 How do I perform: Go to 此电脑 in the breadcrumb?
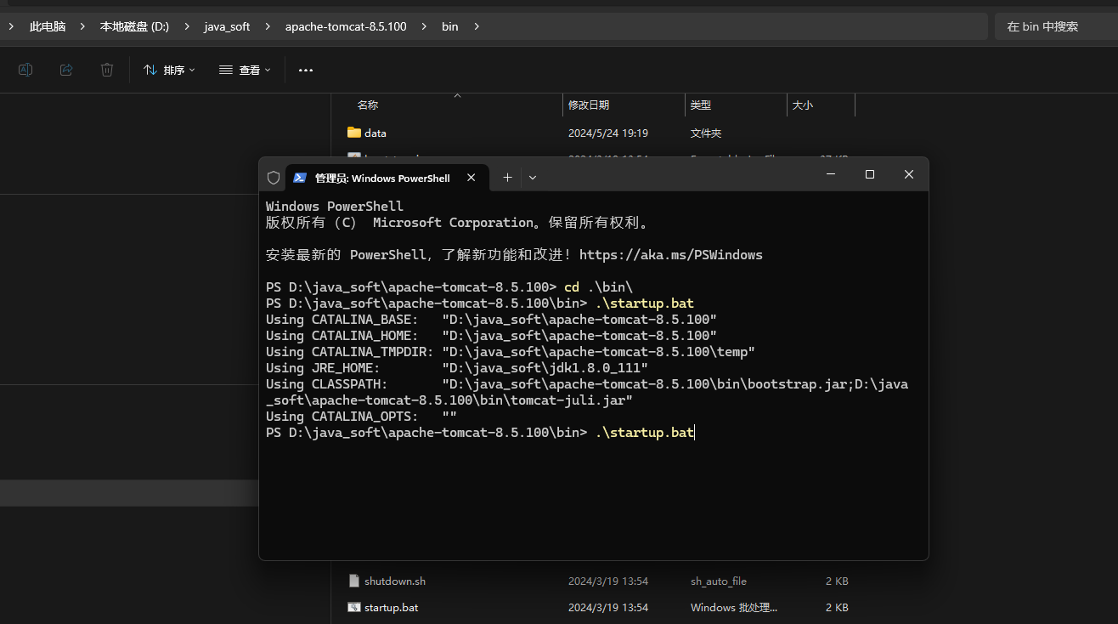pyautogui.click(x=48, y=26)
